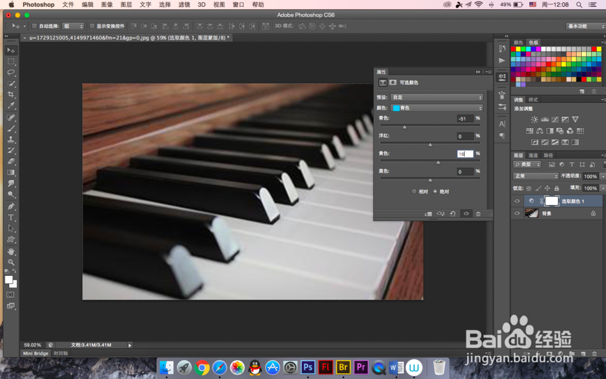Select the Crop tool

[x=11, y=95]
